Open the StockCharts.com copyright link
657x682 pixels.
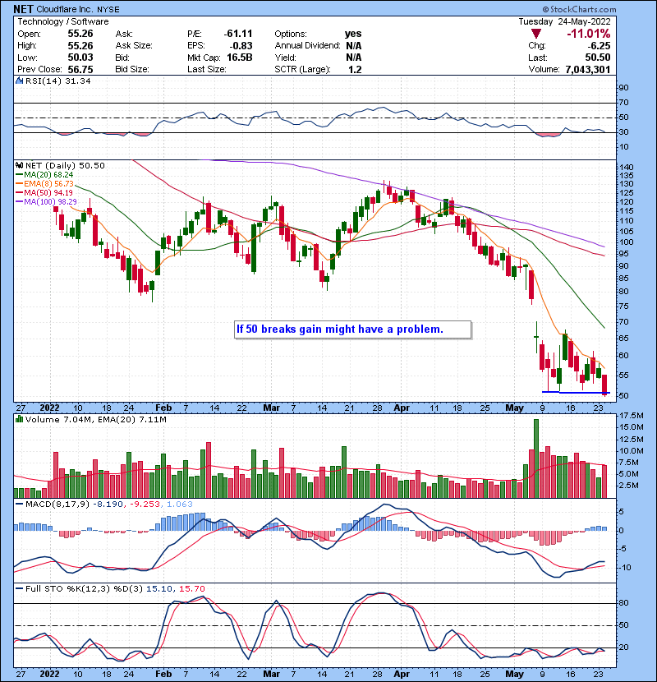point(579,9)
